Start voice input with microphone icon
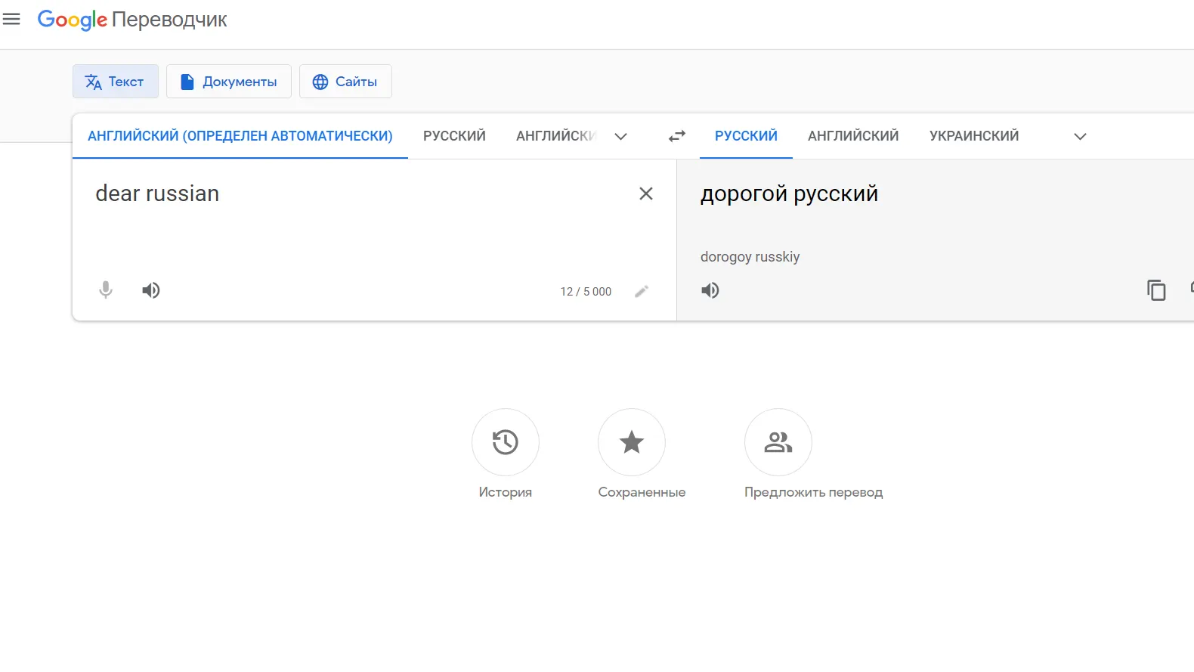 point(106,290)
